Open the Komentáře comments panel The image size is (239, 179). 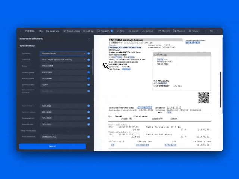tap(105, 31)
